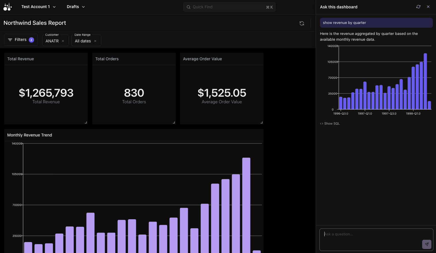Select the 830 total orders value
This screenshot has width=436, height=253.
pyautogui.click(x=134, y=93)
